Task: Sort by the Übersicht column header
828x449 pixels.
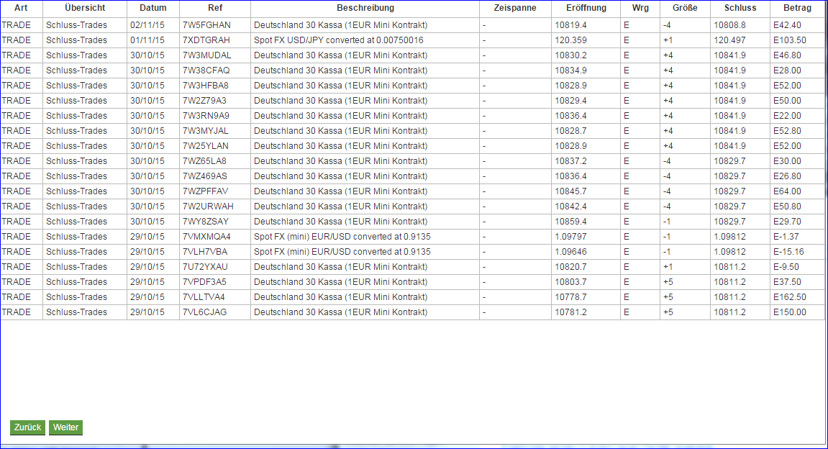Action: [x=84, y=9]
